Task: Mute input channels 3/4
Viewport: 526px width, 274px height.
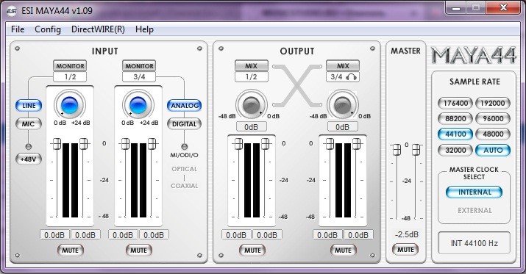Action: click(x=138, y=250)
